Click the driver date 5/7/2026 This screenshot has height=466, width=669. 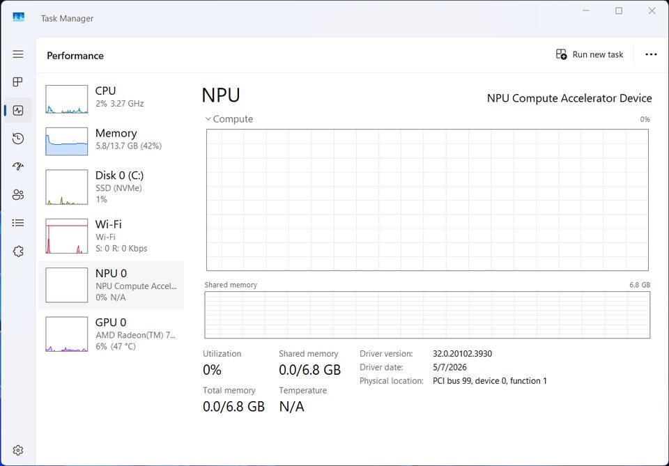click(x=449, y=367)
